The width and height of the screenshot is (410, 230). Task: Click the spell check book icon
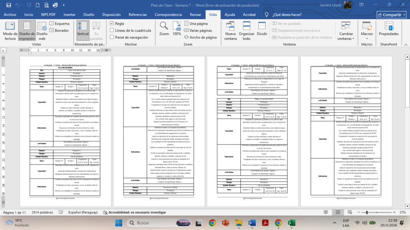click(x=61, y=212)
